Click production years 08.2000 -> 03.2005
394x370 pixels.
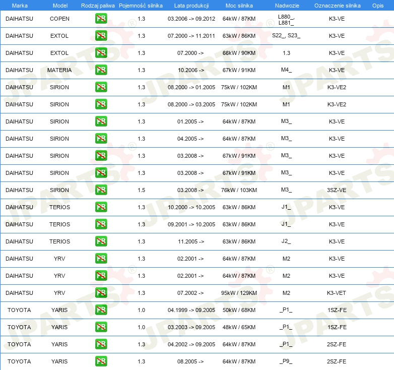(191, 104)
